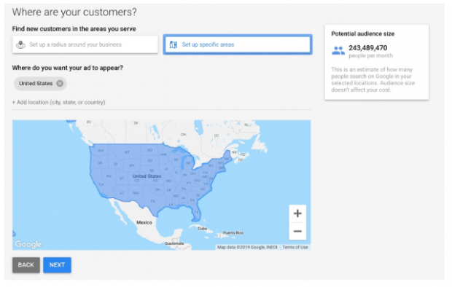Go to the NEXT step
Image resolution: width=452 pixels, height=287 pixels.
pyautogui.click(x=57, y=265)
